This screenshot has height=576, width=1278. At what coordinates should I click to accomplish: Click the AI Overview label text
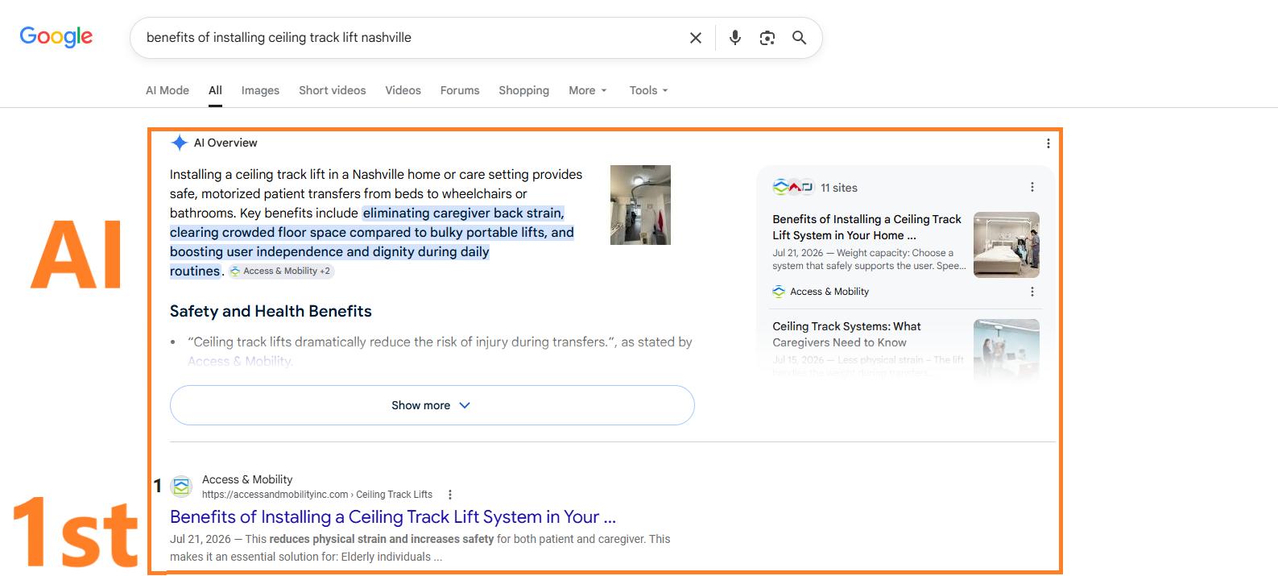pyautogui.click(x=225, y=143)
